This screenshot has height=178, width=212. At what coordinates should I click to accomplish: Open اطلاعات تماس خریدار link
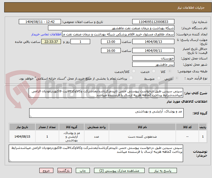coord(46,34)
